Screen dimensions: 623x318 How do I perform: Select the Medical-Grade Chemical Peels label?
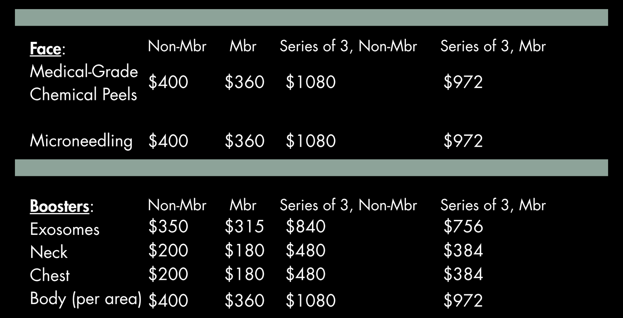click(84, 83)
